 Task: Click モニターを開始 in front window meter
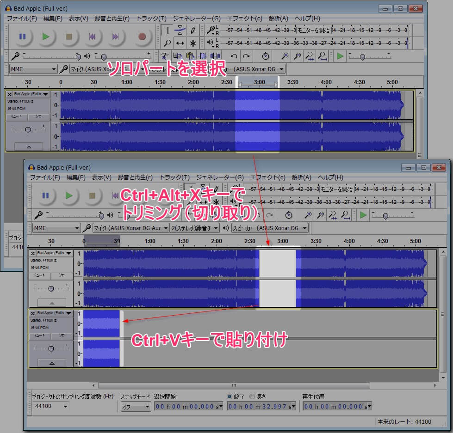[336, 189]
